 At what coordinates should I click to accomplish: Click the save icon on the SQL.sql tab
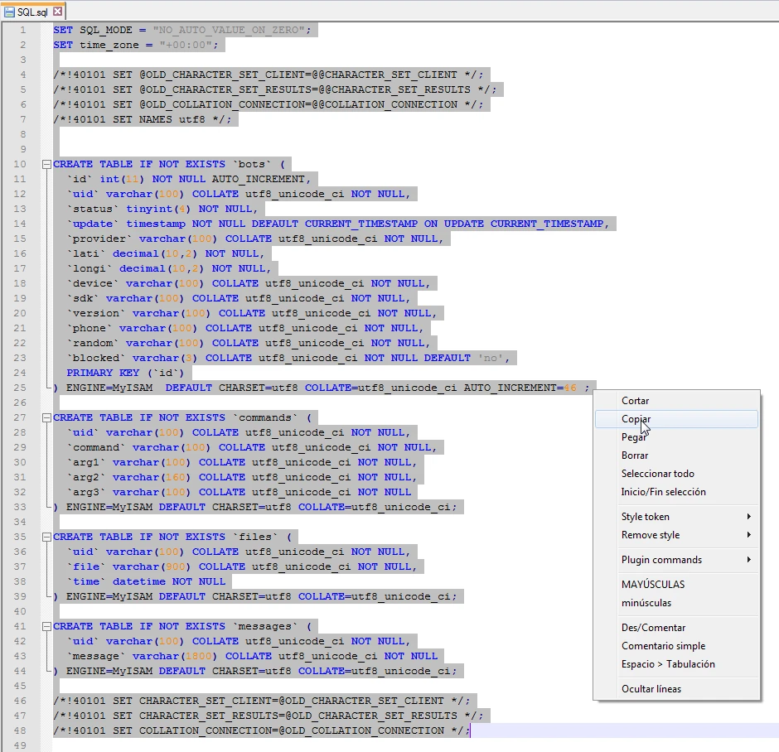click(x=9, y=12)
